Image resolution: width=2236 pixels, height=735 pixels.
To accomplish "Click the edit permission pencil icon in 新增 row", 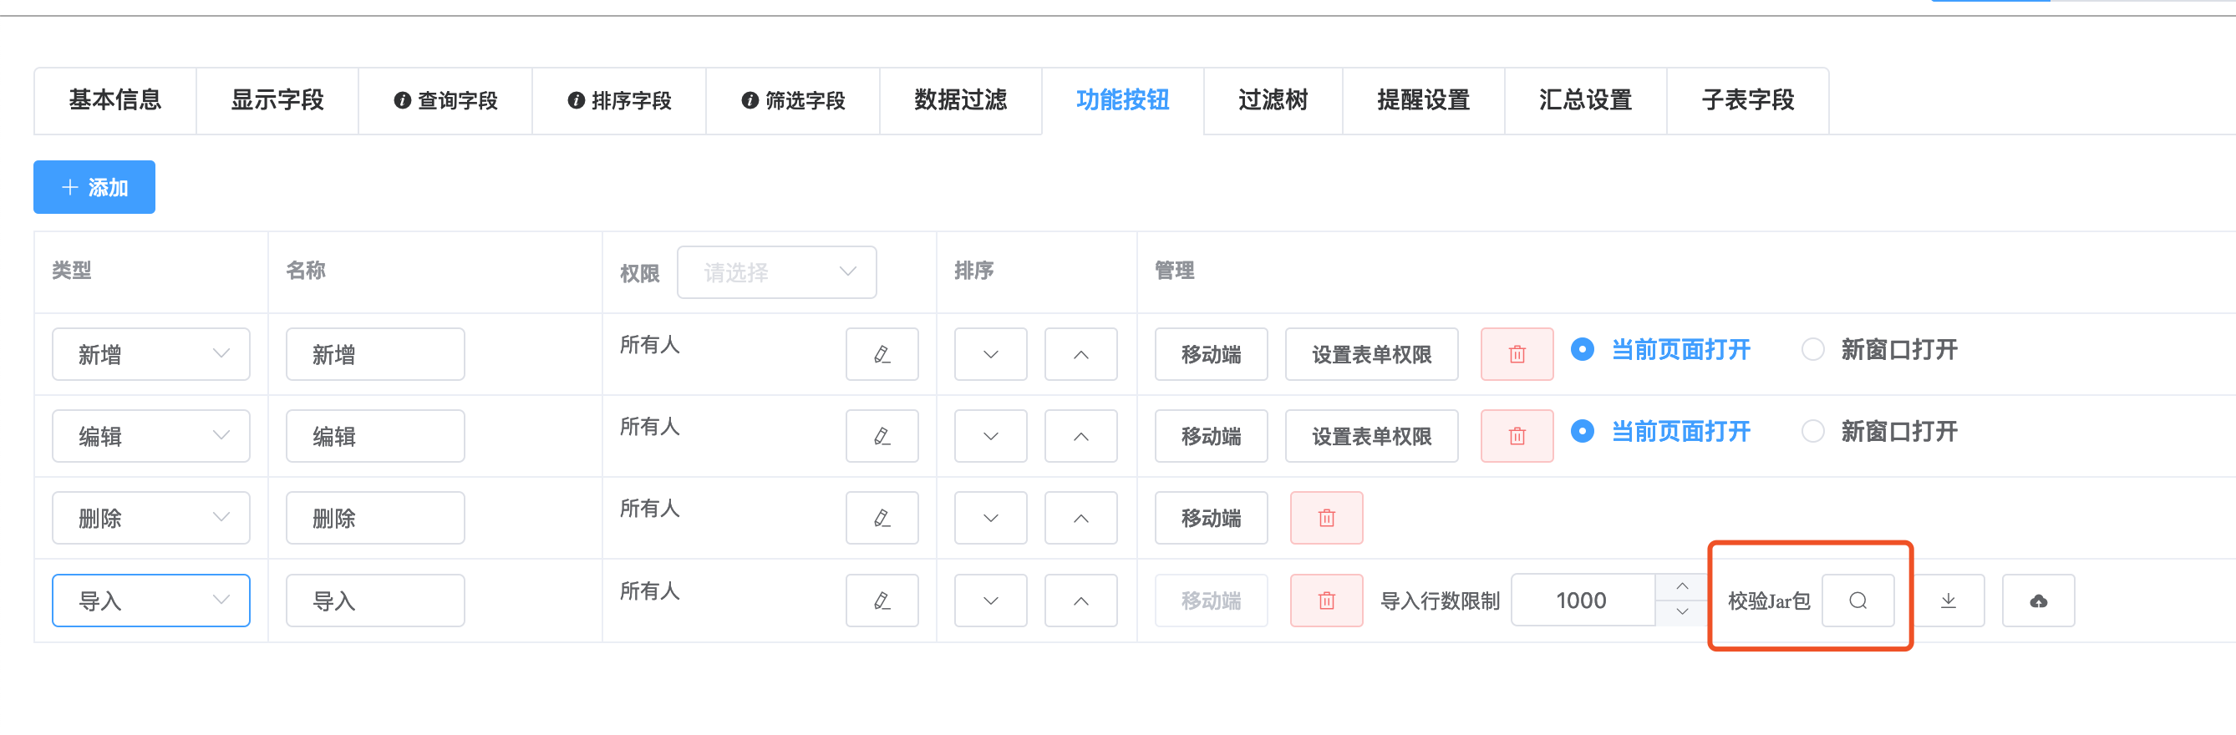I will 881,354.
